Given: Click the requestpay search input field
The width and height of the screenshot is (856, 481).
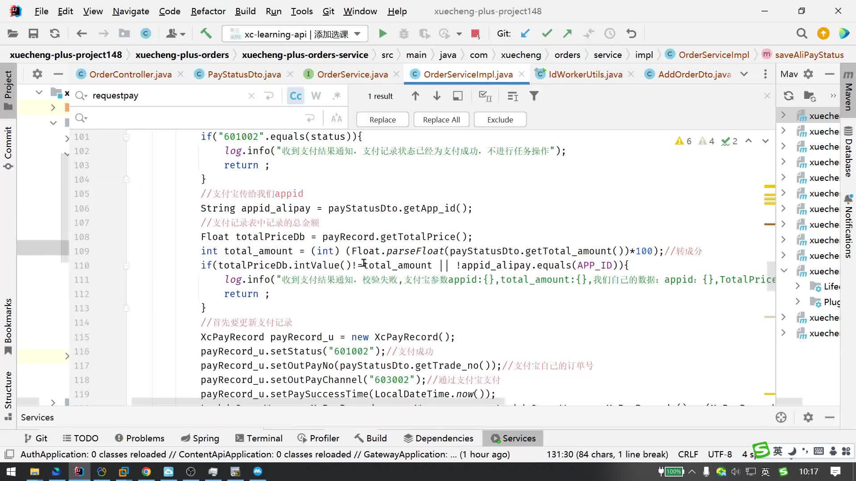Looking at the screenshot, I should point(169,96).
